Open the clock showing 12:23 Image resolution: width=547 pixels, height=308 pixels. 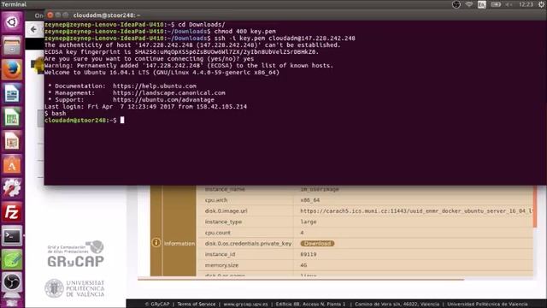pos(526,4)
